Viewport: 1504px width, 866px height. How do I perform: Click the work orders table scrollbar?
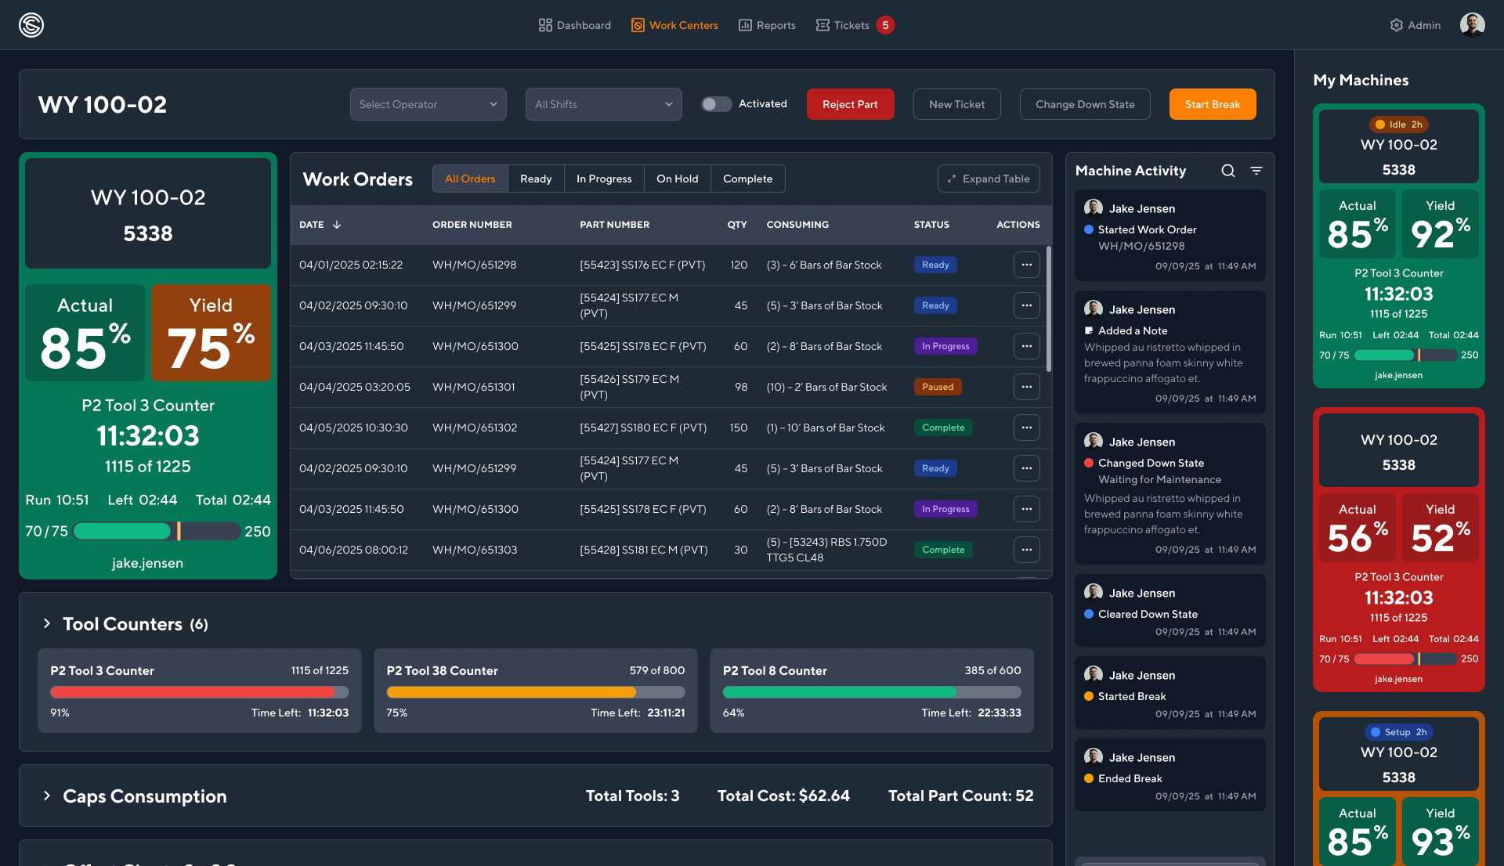coord(1048,309)
